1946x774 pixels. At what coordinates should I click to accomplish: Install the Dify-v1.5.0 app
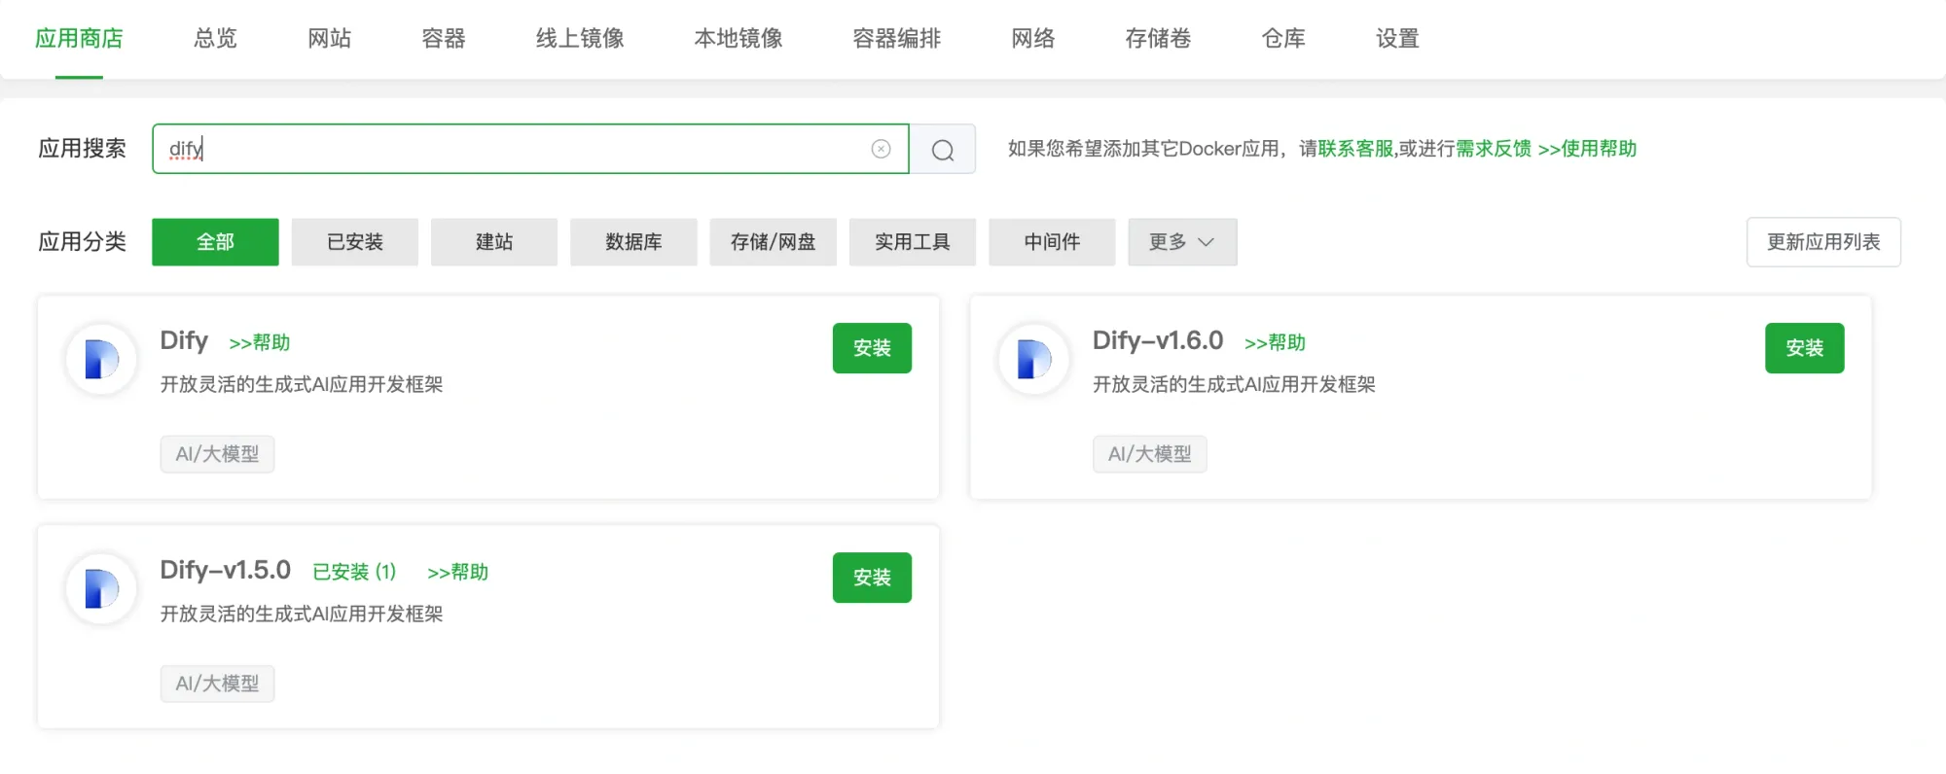pyautogui.click(x=872, y=578)
